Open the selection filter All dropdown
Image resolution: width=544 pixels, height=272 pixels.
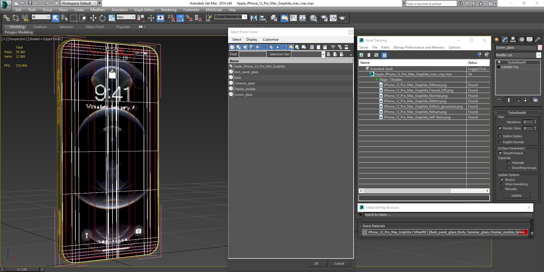click(x=41, y=17)
